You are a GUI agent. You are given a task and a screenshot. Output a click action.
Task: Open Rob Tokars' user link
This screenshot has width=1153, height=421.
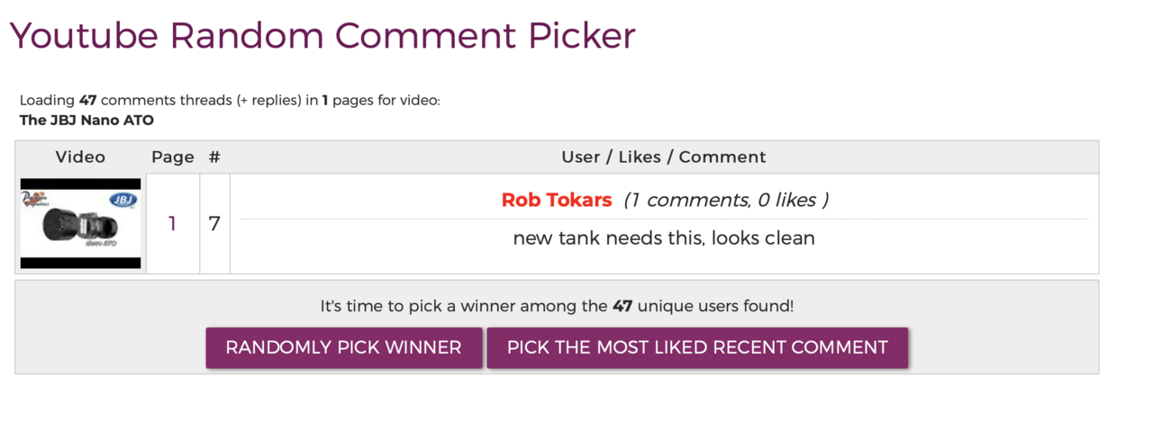[x=557, y=200]
